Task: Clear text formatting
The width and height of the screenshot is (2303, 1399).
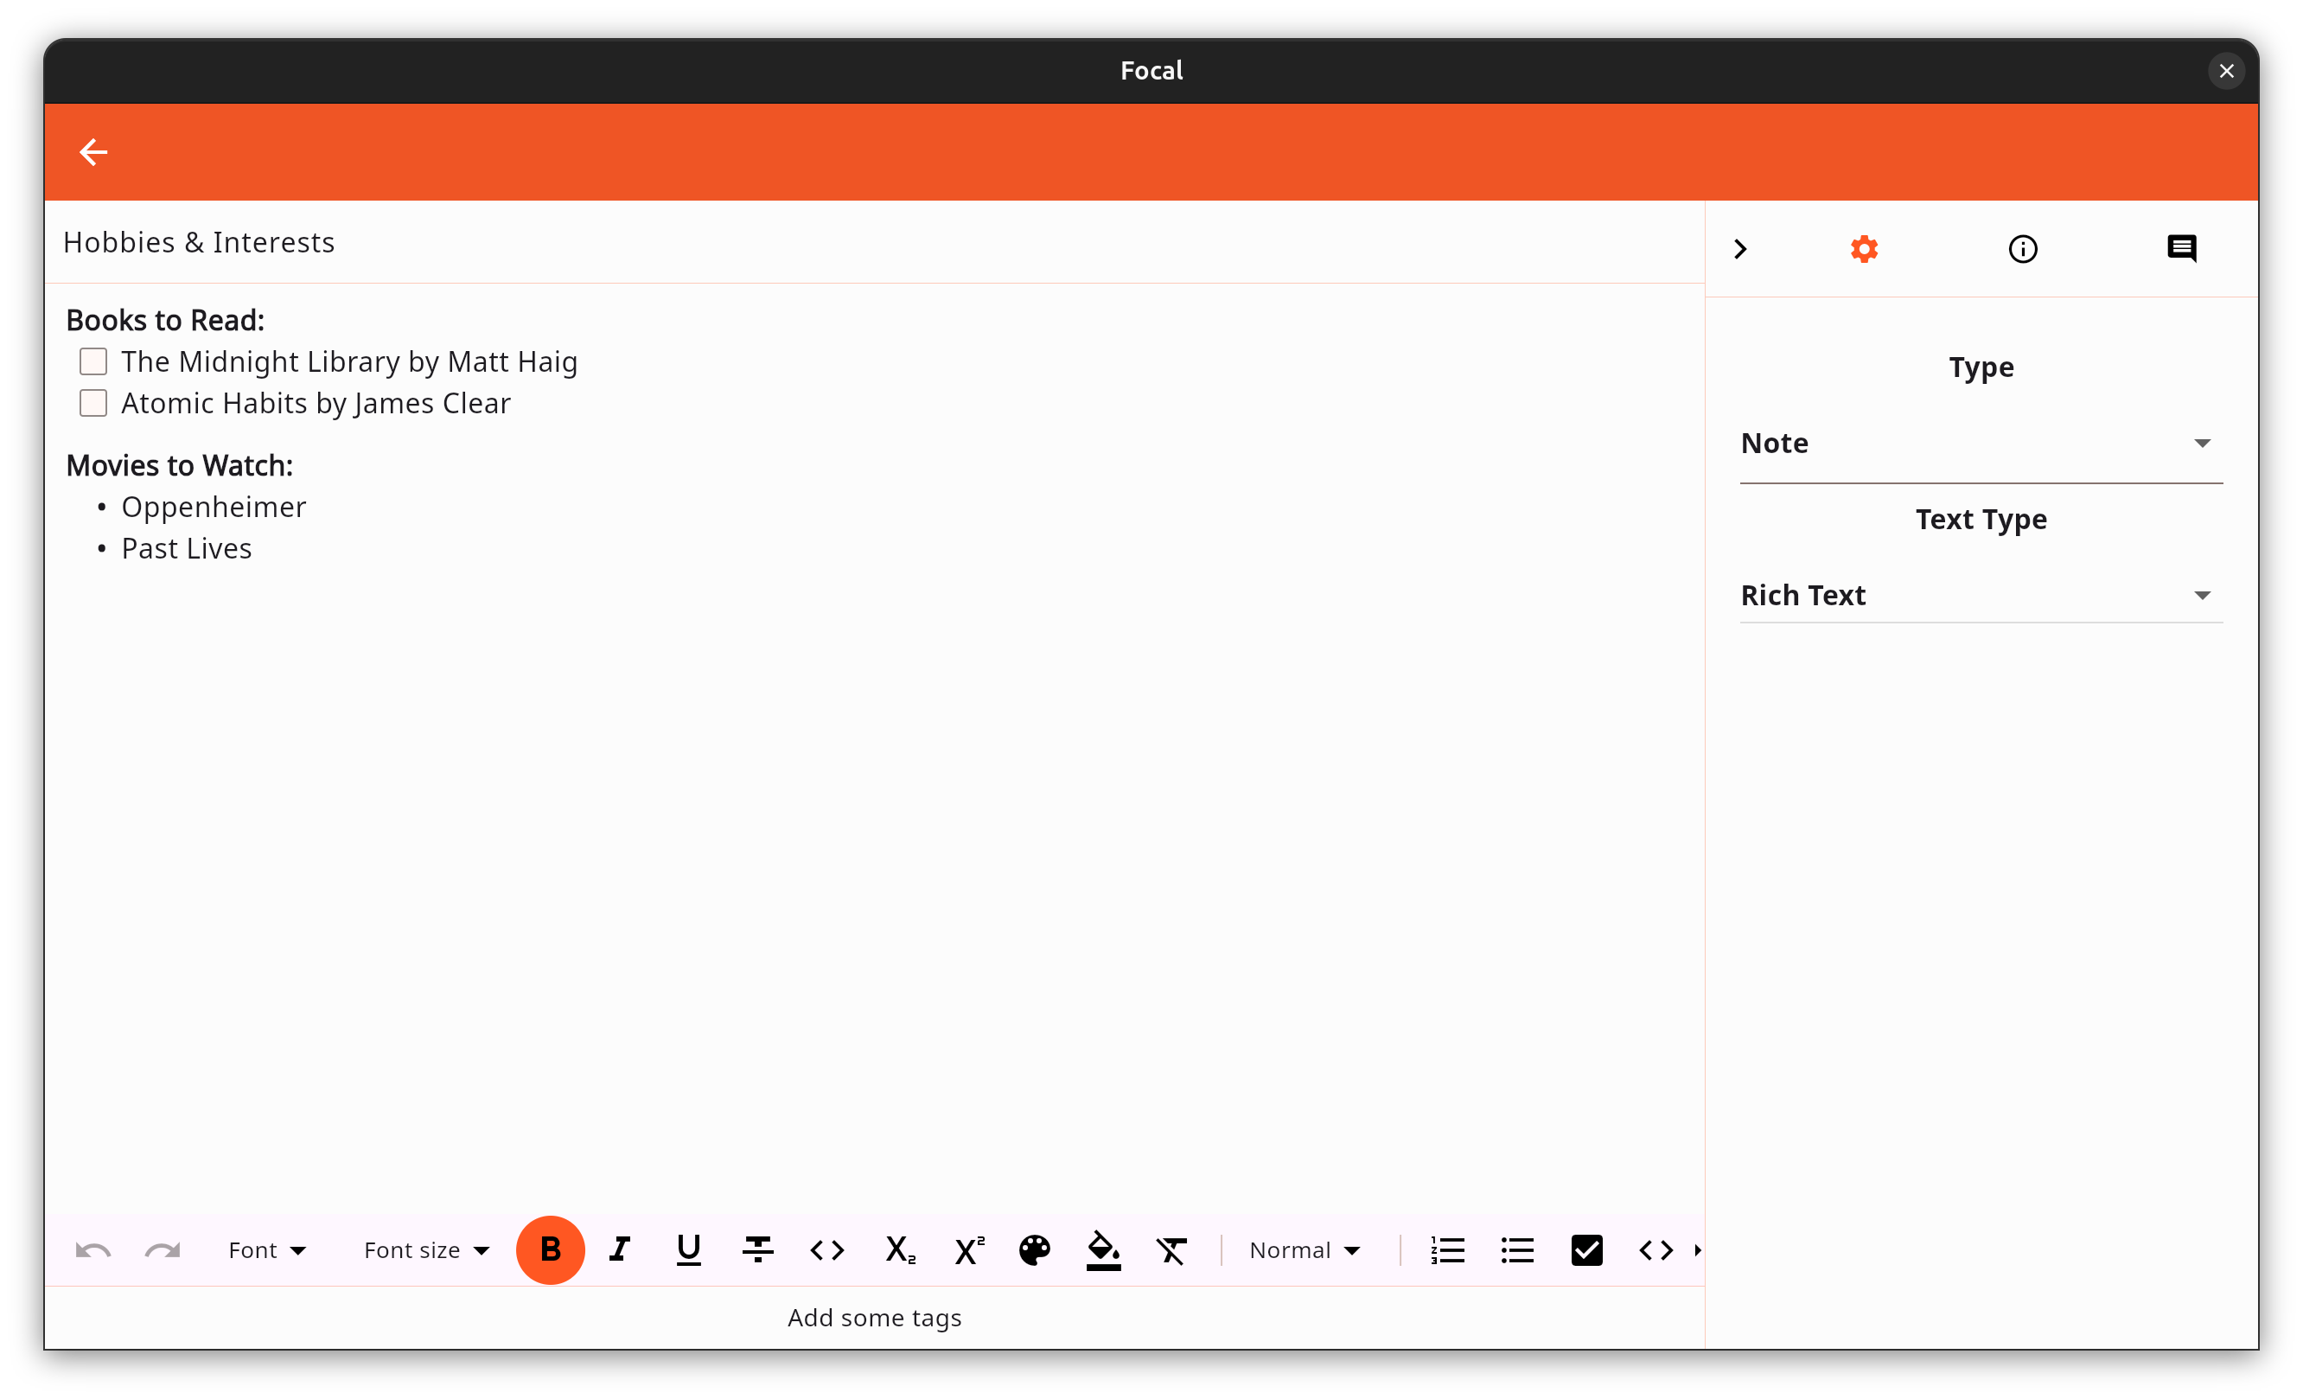Action: (x=1172, y=1249)
